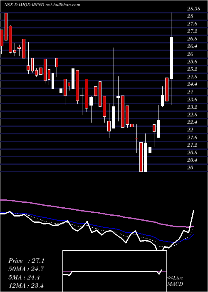Click the 20.4 price axis label
This screenshot has height=292, width=208.
click(192, 160)
